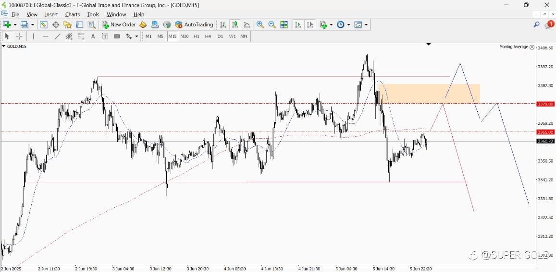The width and height of the screenshot is (556, 272).
Task: Zoom in on the chart
Action: [260, 24]
